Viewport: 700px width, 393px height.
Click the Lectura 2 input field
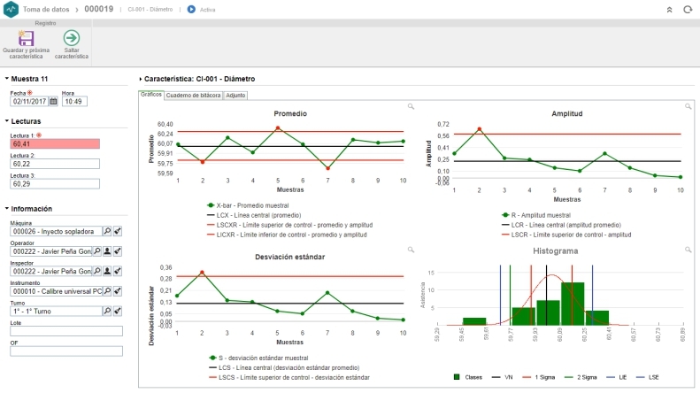[x=54, y=164]
